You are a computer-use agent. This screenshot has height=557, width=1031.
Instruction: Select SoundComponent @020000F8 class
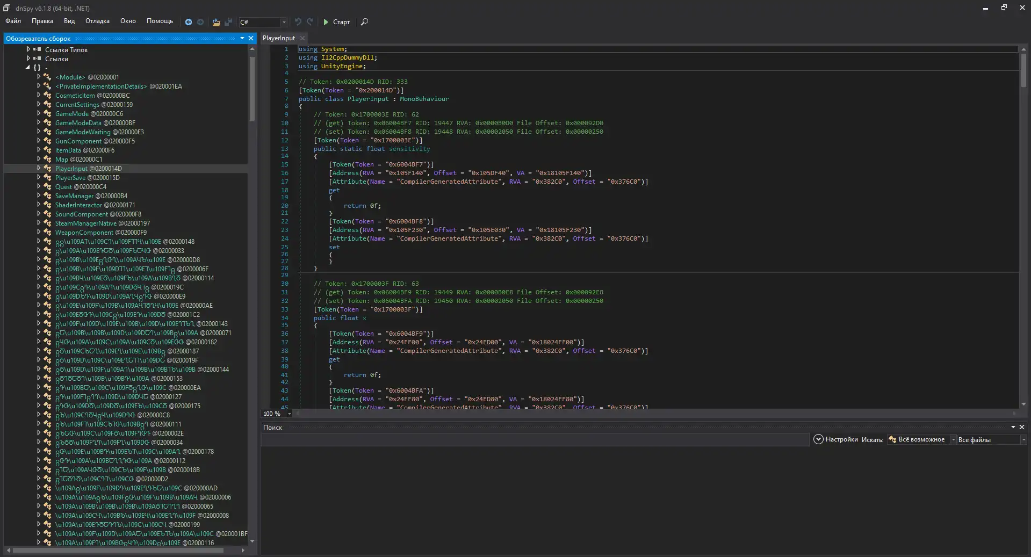point(98,214)
